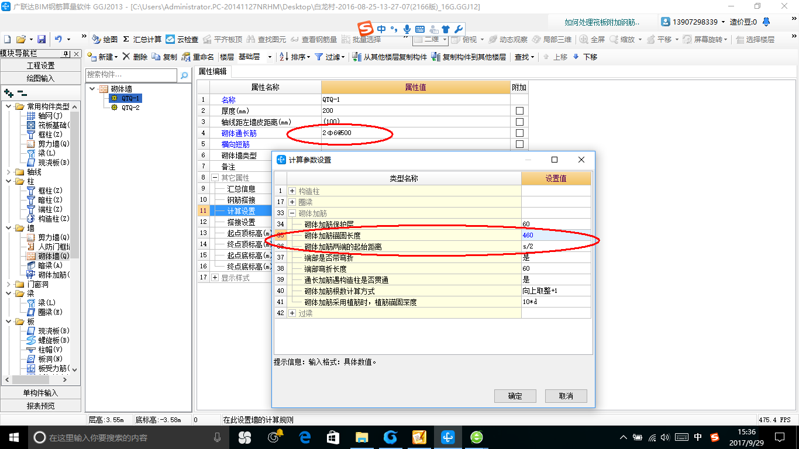Open 工程设置 navigator section

tap(41, 65)
